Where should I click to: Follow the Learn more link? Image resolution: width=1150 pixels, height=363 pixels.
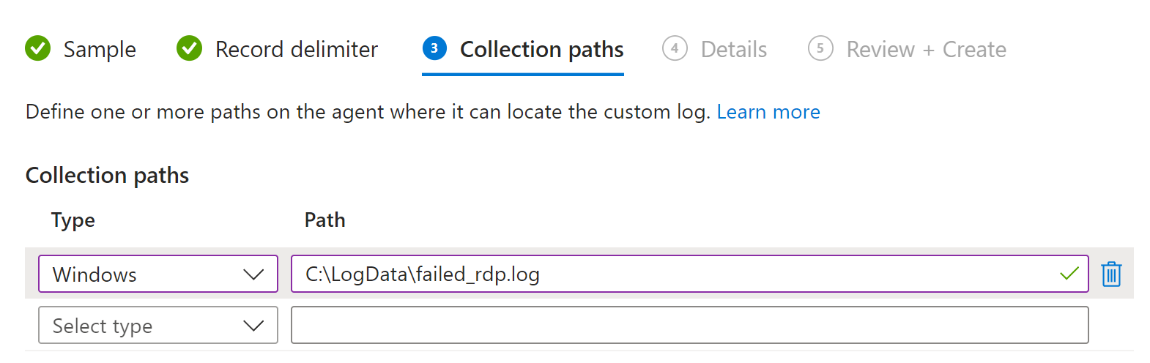coord(768,111)
